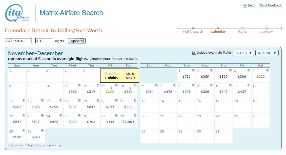
Task: Click overnight flight icon on December 1
Action: (193, 70)
